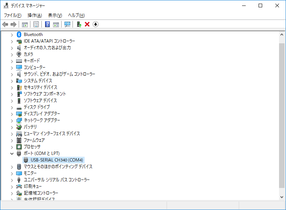Click the ネットワーク アダプター icon
286x210 pixels.
point(19,120)
